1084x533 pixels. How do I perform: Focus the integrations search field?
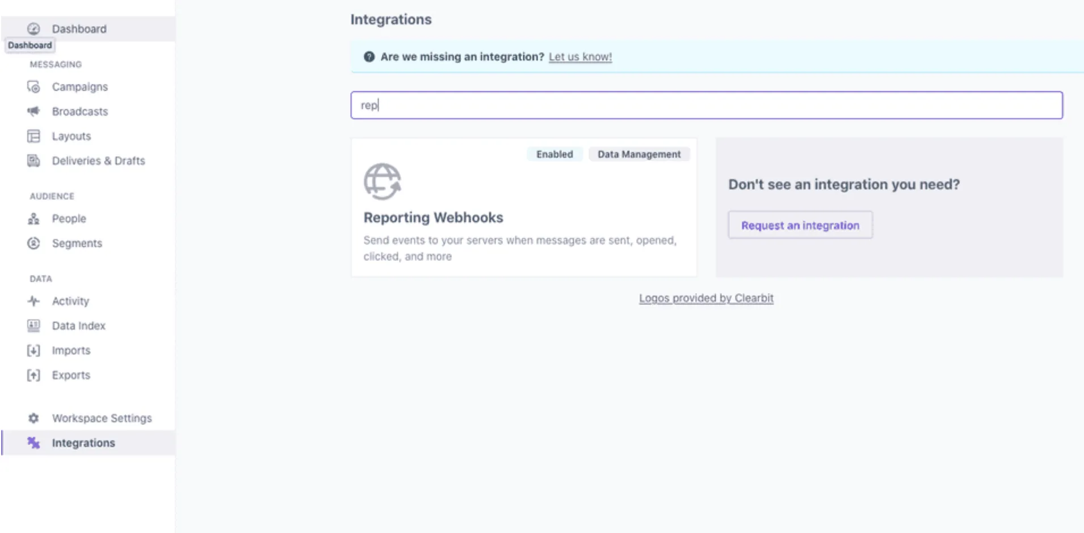click(x=707, y=105)
